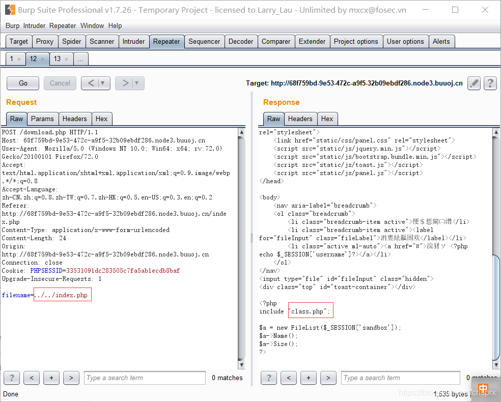Image resolution: width=501 pixels, height=402 pixels.
Task: Select Repeater sub-tab 1
Action: click(x=12, y=59)
